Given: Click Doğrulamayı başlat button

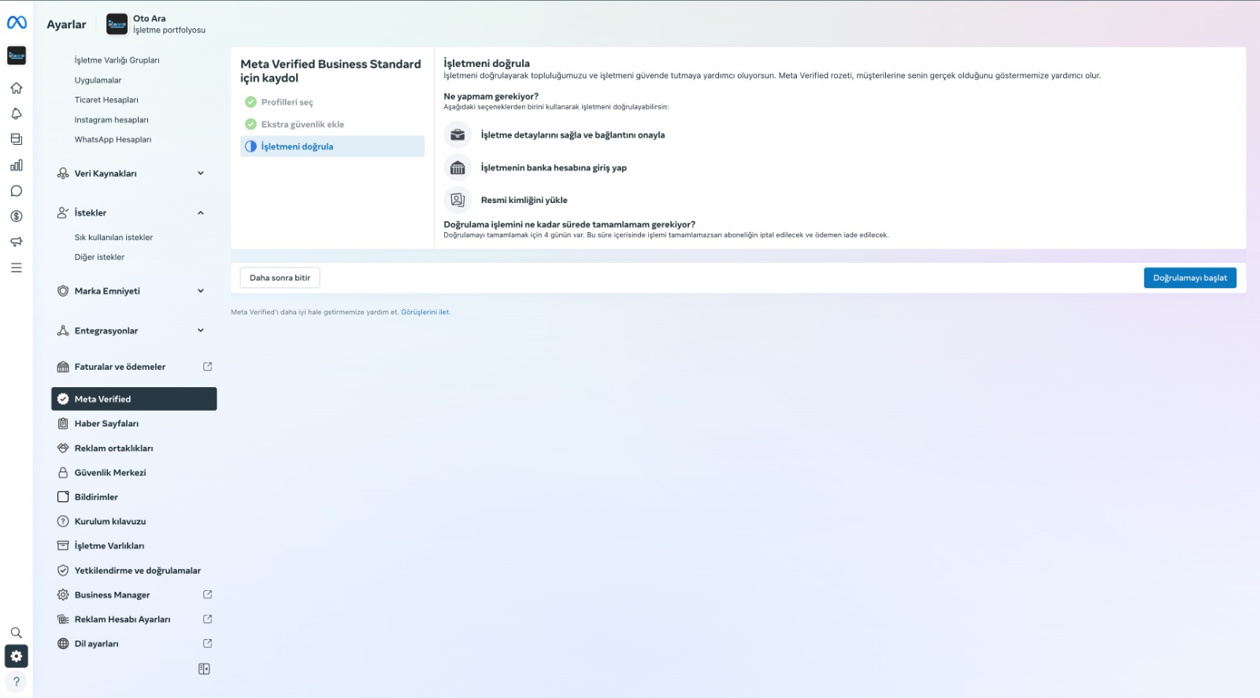Looking at the screenshot, I should pos(1190,278).
